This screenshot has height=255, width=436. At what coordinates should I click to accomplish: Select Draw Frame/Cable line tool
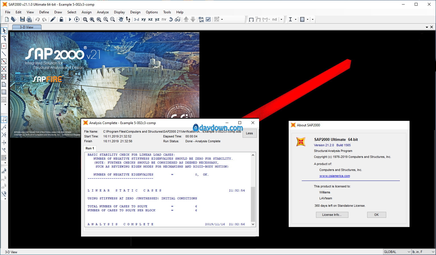point(4,53)
